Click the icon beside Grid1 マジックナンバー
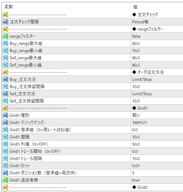 coord(5,122)
